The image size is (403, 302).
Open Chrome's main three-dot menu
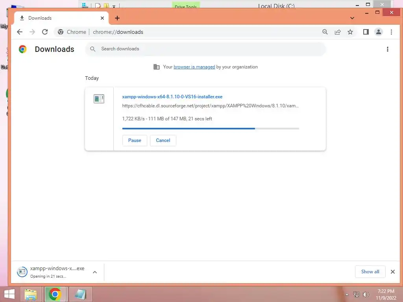391,32
